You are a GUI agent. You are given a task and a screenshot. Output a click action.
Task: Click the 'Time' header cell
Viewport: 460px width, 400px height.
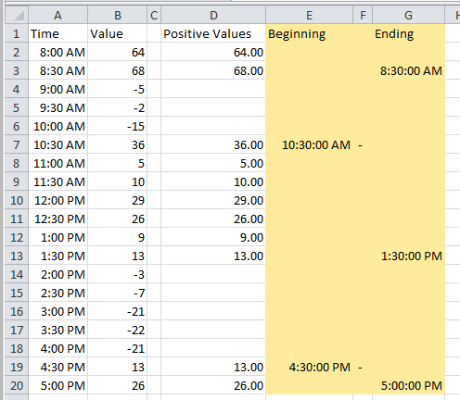[x=57, y=33]
